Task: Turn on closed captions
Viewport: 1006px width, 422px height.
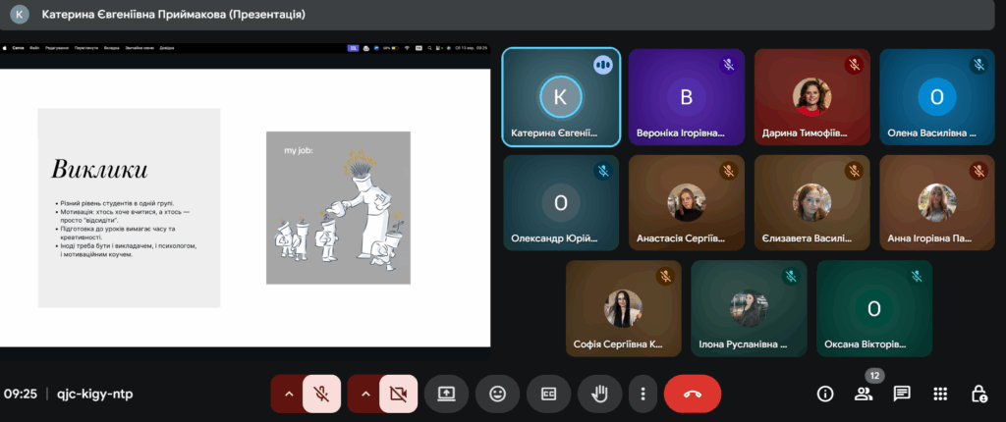Action: coord(547,394)
